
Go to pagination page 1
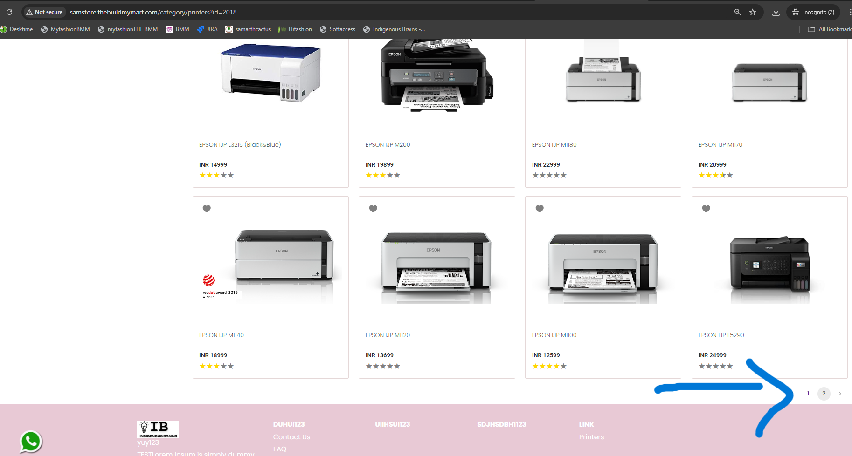click(808, 394)
